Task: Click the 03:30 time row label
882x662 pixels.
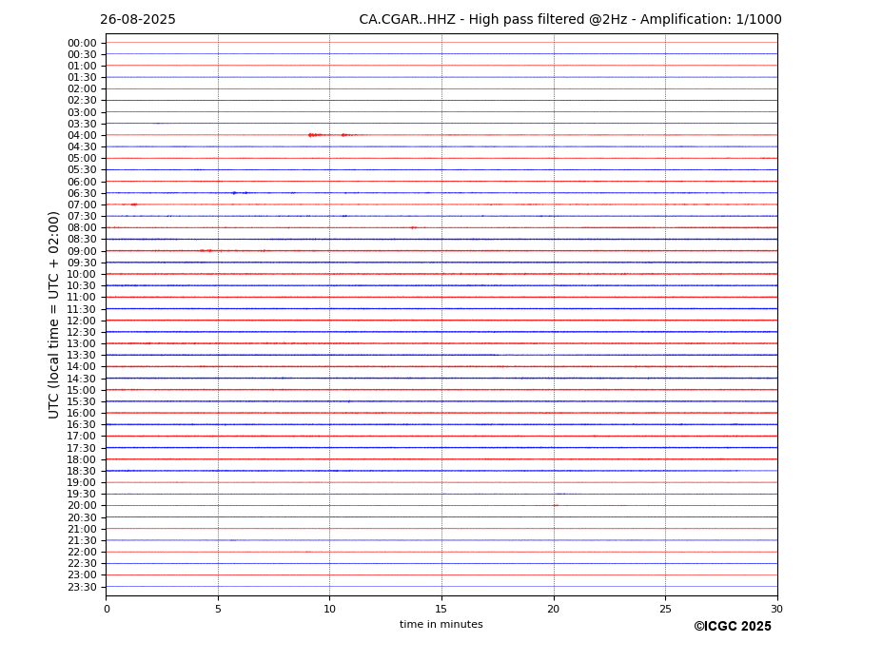Action: click(82, 124)
